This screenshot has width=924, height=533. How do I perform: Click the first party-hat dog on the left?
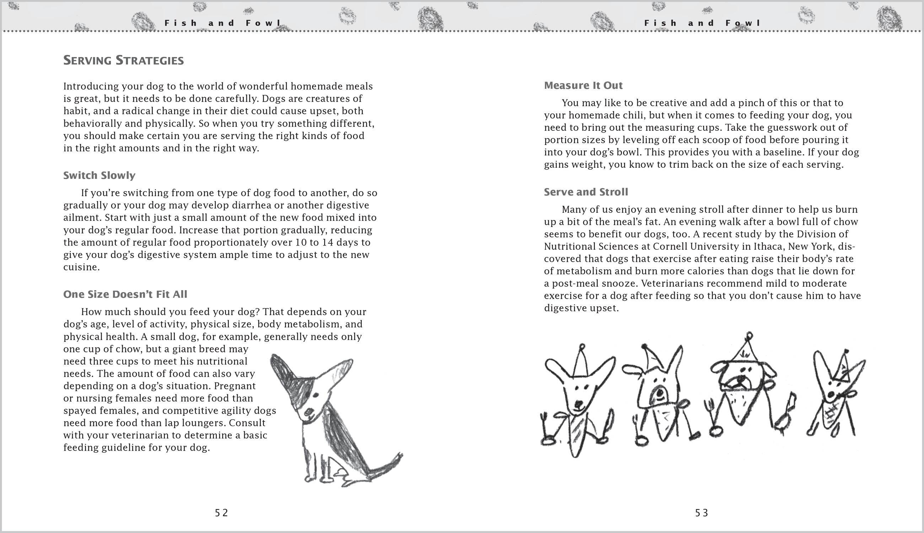pyautogui.click(x=578, y=401)
